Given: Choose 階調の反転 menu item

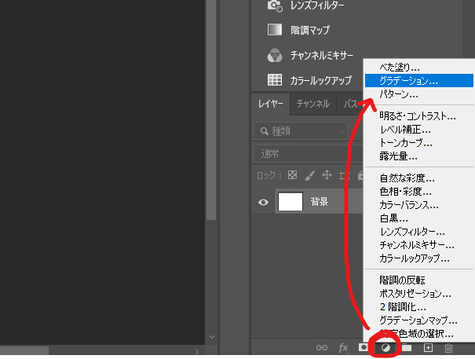Looking at the screenshot, I should pos(419,280).
